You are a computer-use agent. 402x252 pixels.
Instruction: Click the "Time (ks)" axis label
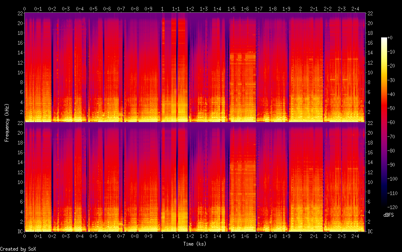point(195,244)
